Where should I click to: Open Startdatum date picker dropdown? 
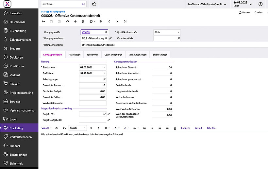coord(104,67)
